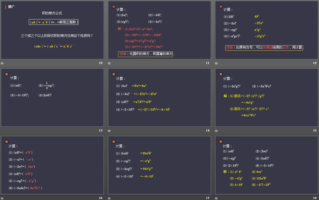The image size is (319, 200).
Task: Click the slide number label 15
Action: [315, 131]
